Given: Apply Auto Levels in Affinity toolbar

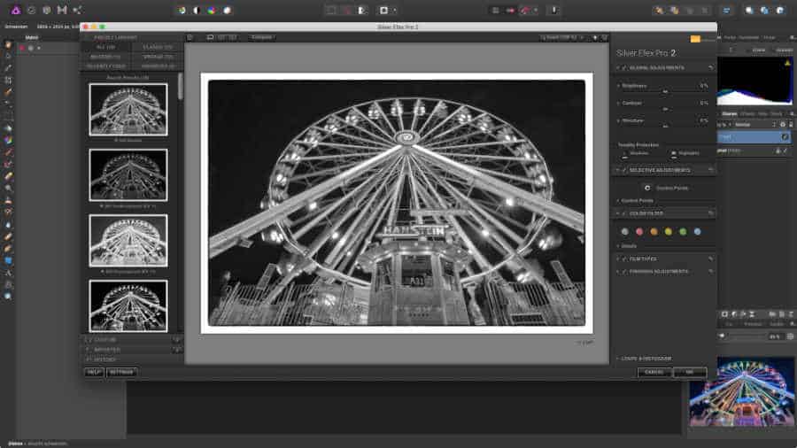Looking at the screenshot, I should click(182, 10).
